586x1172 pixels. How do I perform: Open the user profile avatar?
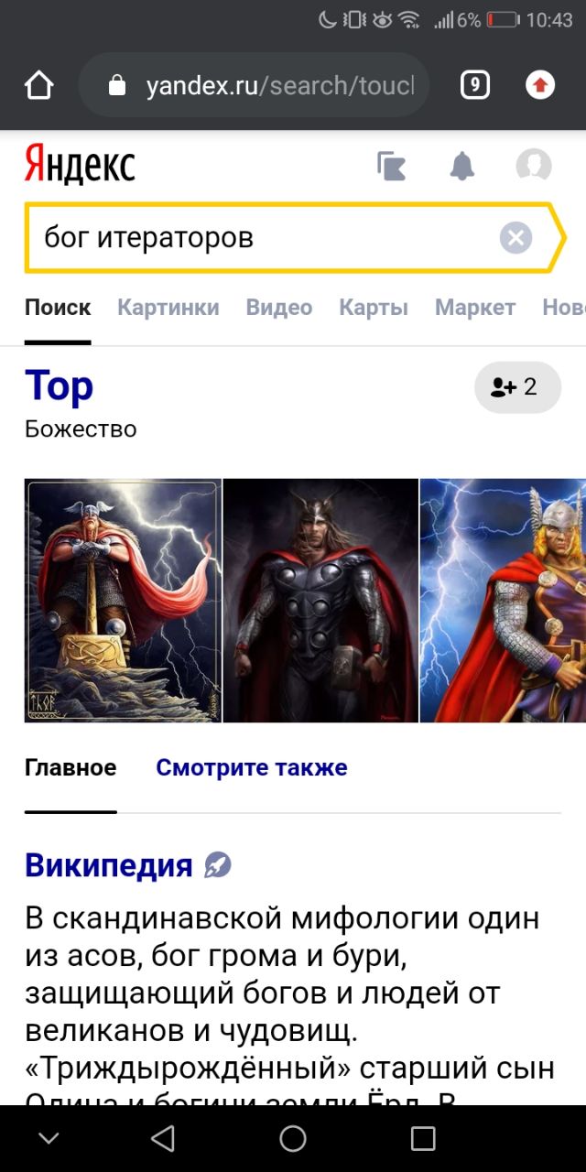(534, 166)
